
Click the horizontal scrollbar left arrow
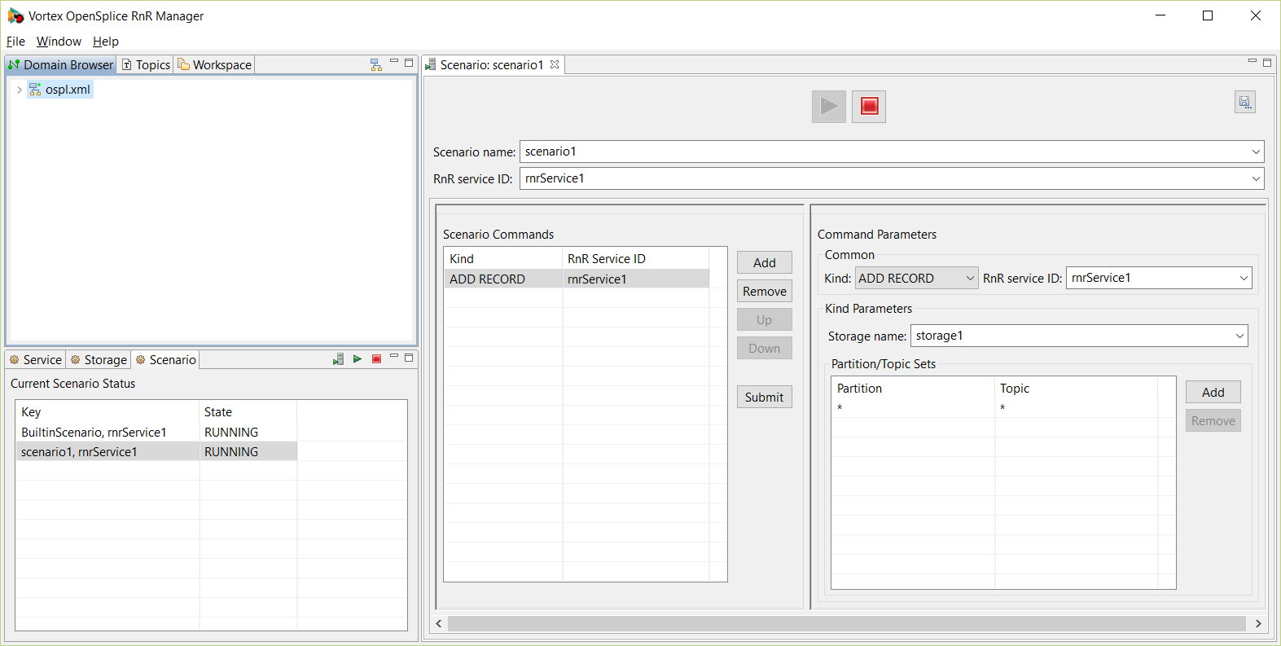point(439,623)
